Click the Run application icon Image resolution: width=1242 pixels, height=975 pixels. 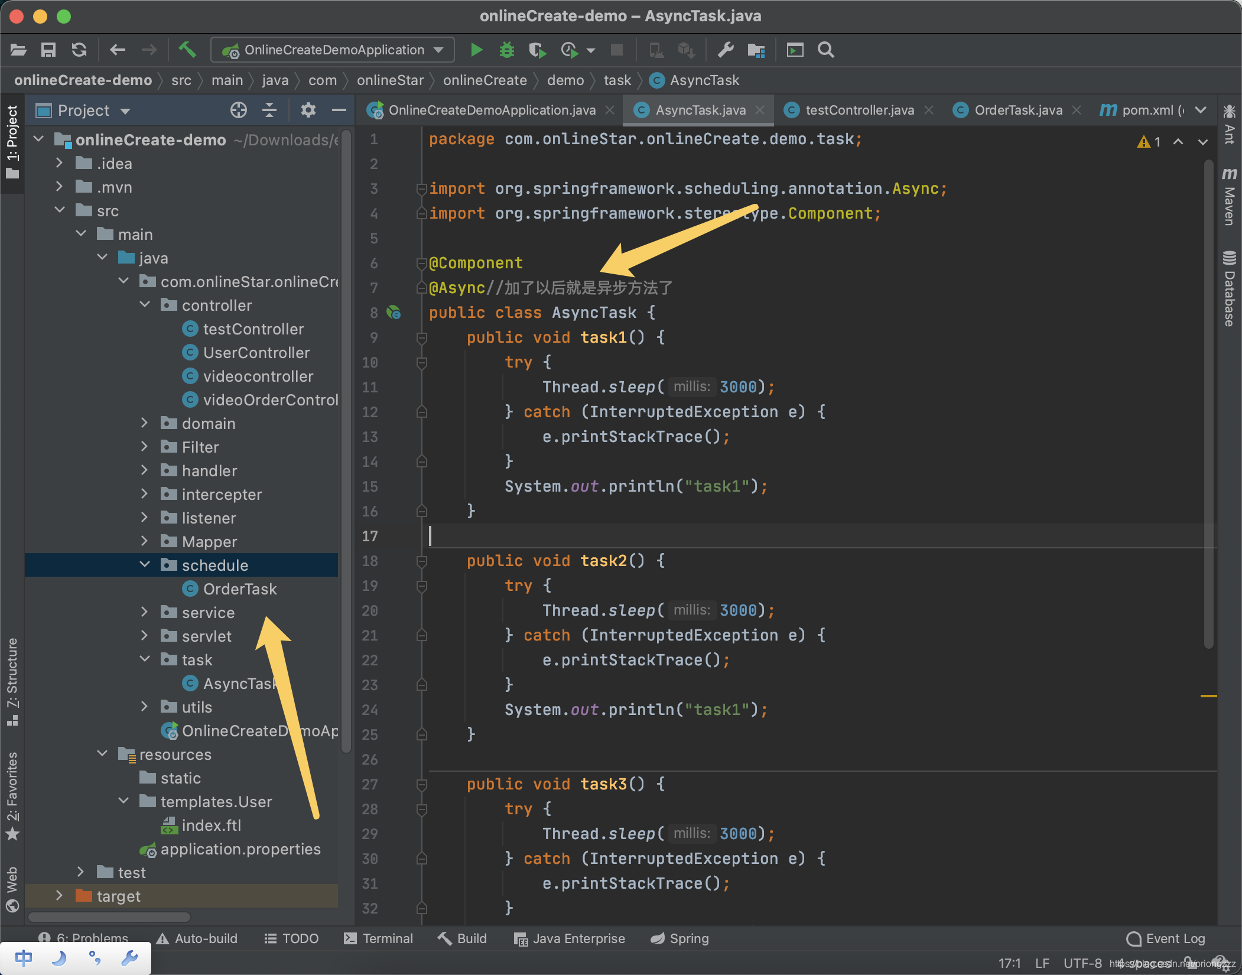pos(476,50)
